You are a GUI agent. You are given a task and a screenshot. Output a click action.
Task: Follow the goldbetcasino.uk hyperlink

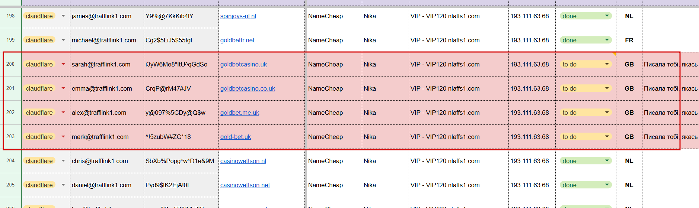[243, 64]
